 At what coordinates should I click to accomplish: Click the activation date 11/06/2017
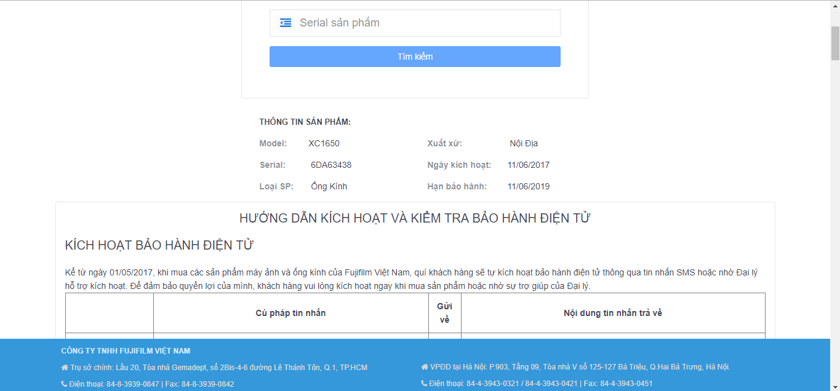tap(529, 165)
